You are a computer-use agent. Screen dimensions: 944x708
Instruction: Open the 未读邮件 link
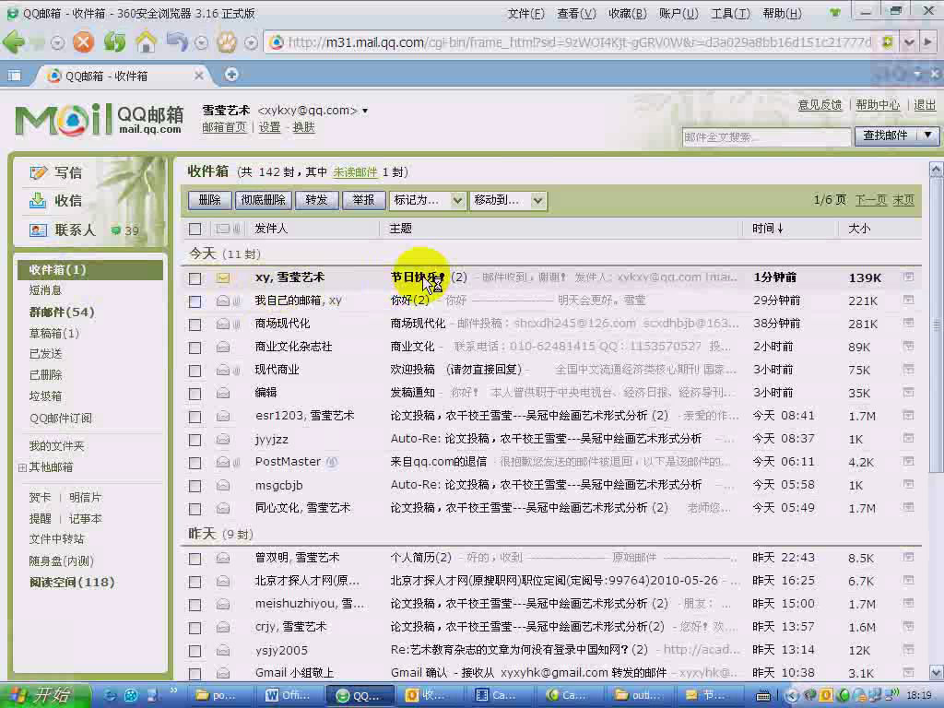(x=355, y=172)
